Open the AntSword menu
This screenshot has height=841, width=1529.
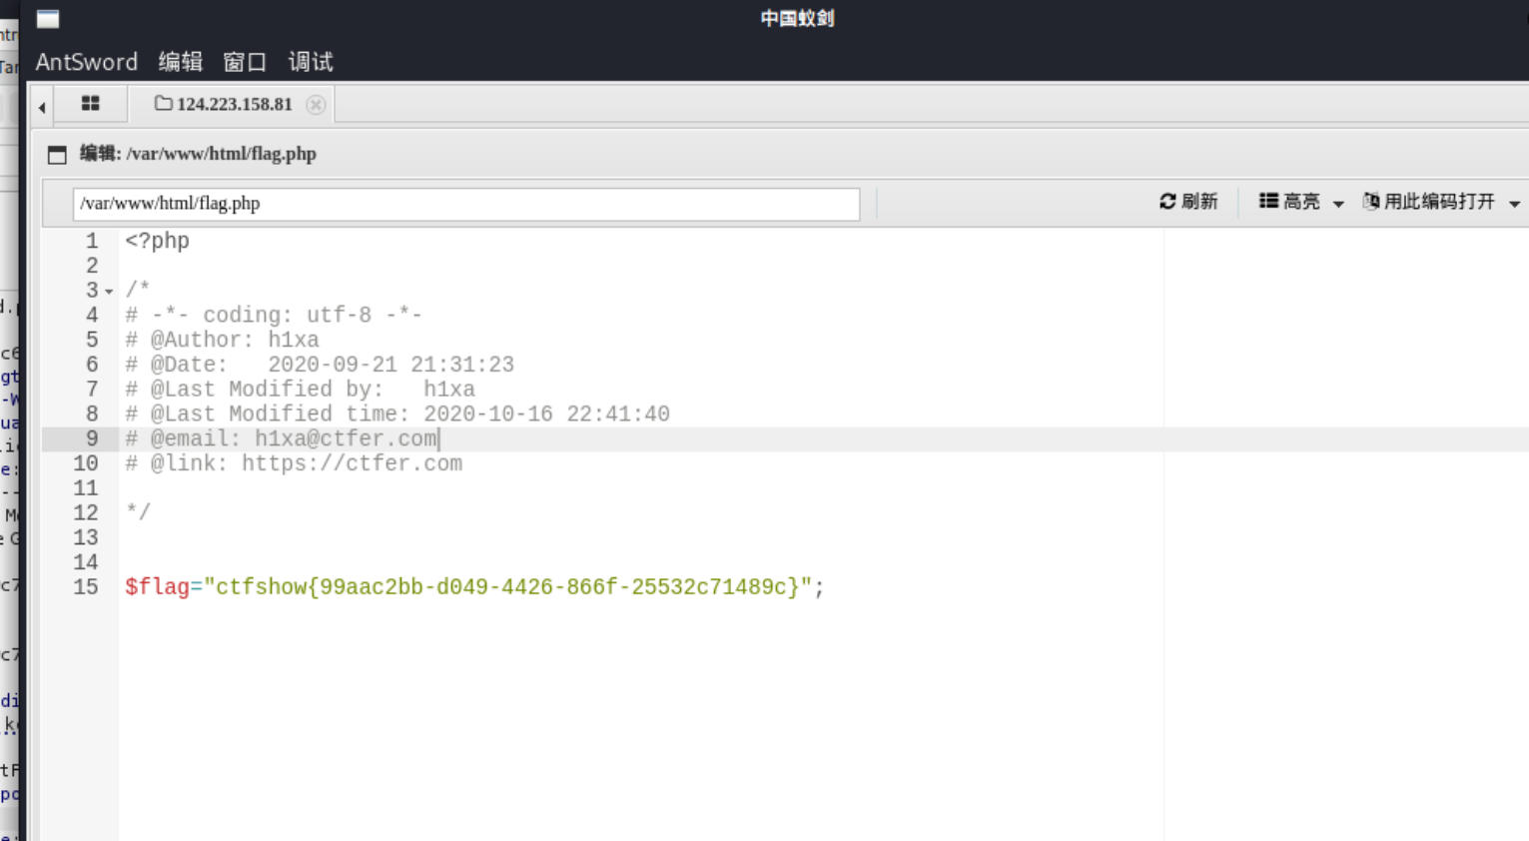87,62
